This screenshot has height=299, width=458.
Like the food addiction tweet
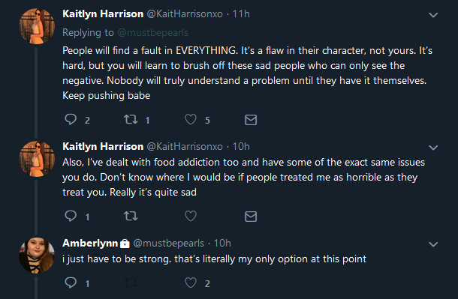point(191,216)
